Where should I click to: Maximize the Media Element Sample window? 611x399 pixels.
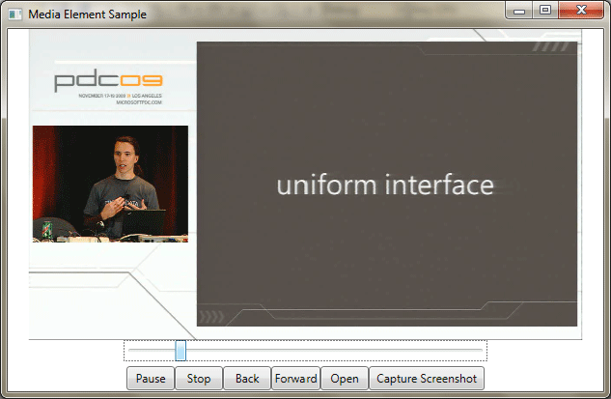(545, 11)
